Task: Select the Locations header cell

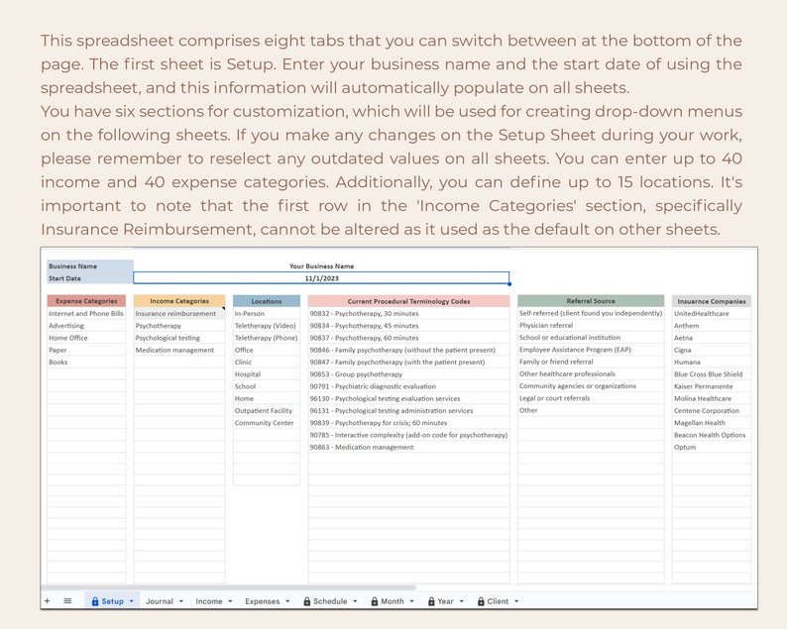Action: [x=267, y=301]
